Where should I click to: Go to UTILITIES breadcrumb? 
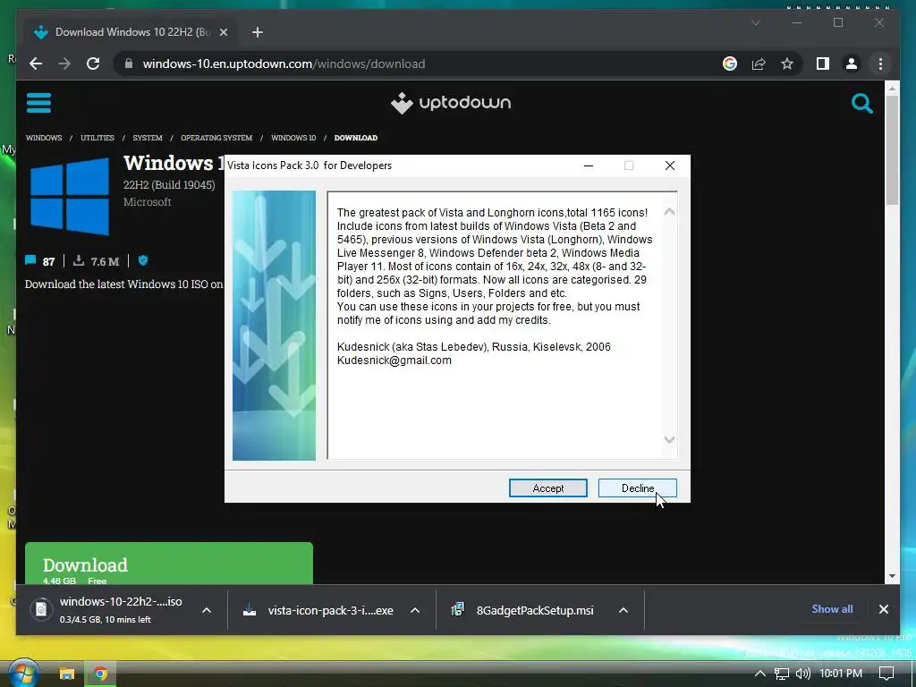tap(98, 138)
